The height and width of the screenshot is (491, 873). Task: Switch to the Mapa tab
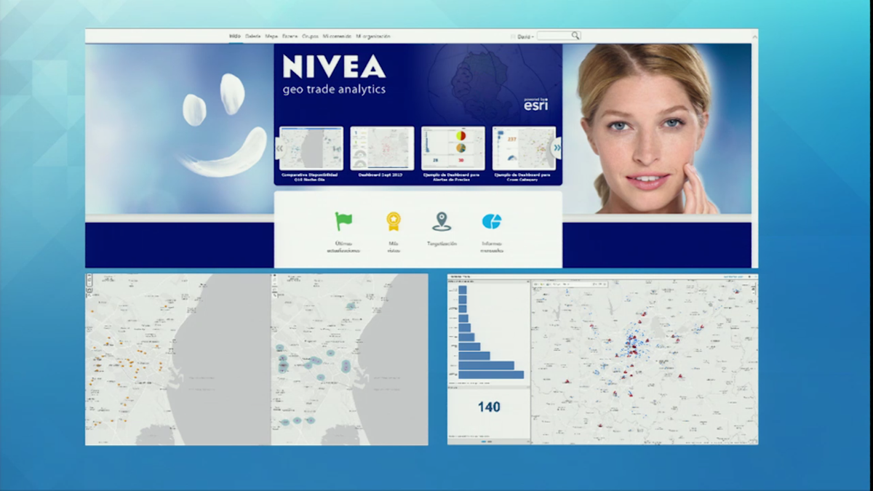271,36
